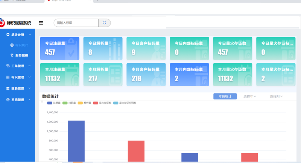Select the 系统管理 sidebar menu
The height and width of the screenshot is (163, 301).
[x=17, y=100]
